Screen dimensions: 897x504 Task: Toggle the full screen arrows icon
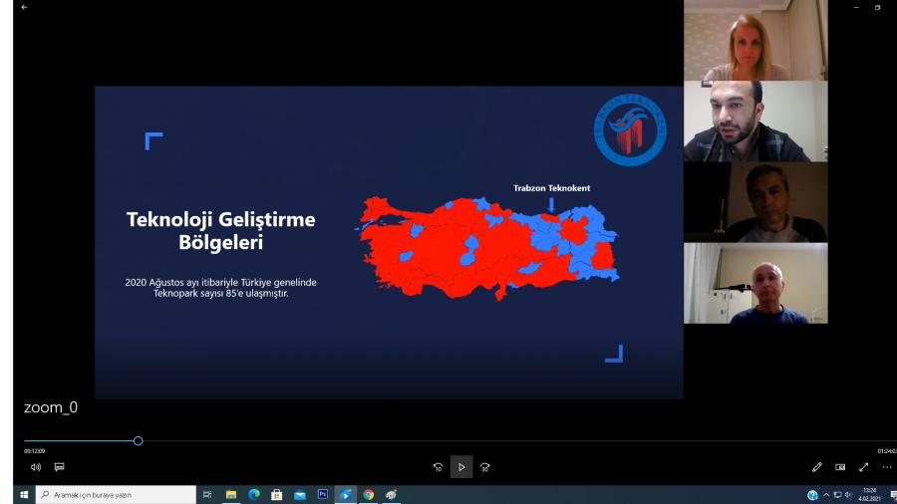[x=863, y=466]
